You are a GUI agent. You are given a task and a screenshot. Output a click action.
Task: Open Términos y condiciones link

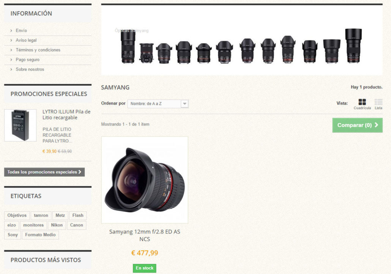pyautogui.click(x=38, y=50)
